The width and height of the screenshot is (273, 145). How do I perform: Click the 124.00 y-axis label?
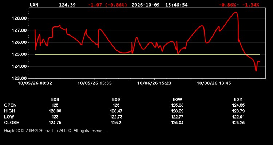(19, 66)
